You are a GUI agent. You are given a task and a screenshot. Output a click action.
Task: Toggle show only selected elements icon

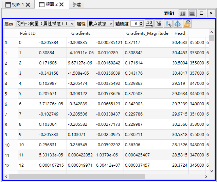point(159,24)
